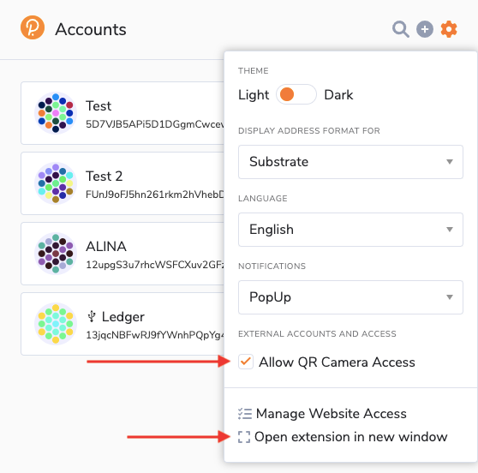
Task: Click the Test account identicon
Action: tap(56, 113)
